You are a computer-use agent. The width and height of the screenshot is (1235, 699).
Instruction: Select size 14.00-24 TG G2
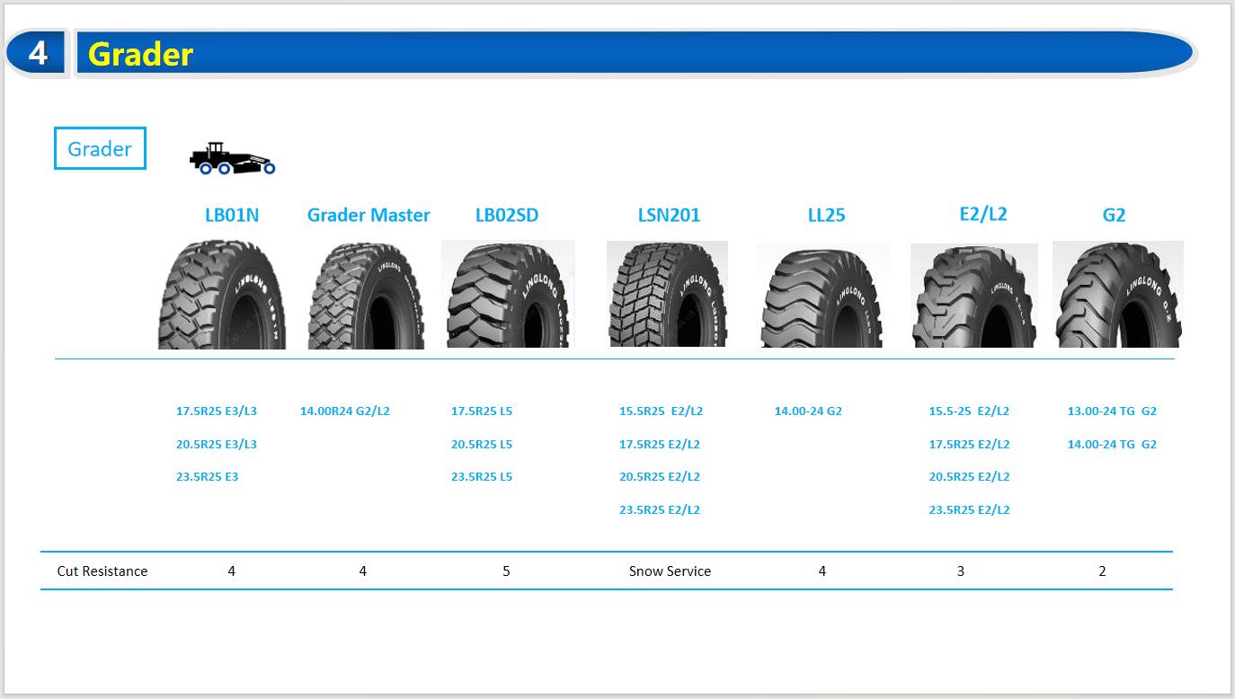[x=1112, y=444]
